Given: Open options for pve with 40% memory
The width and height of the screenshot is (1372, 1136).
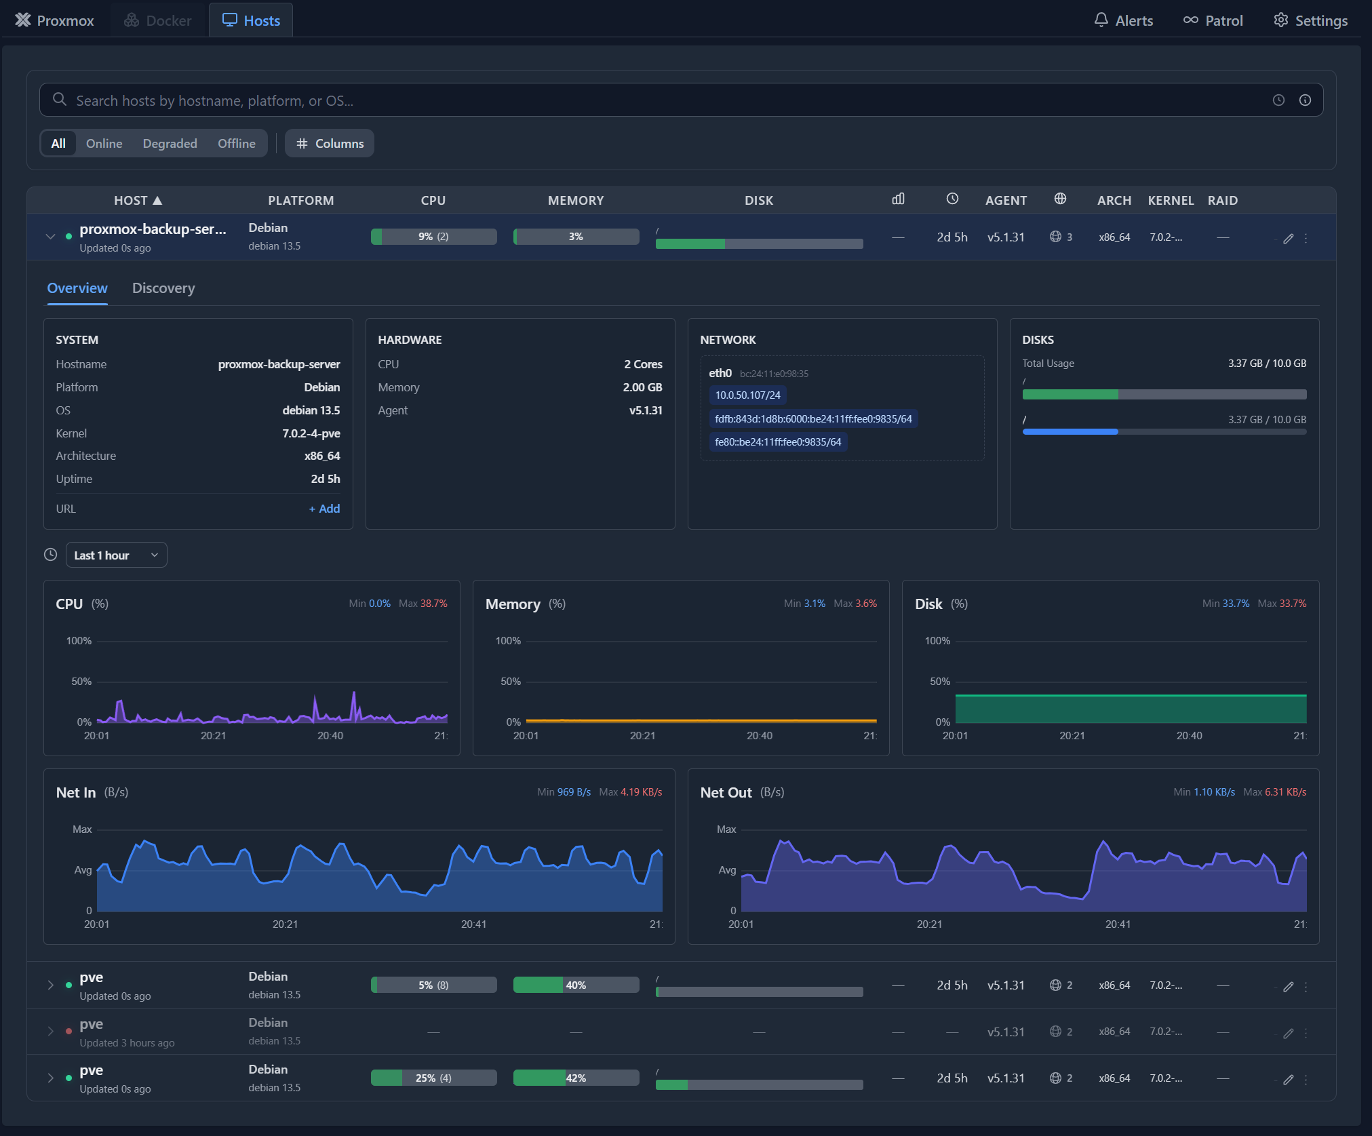Looking at the screenshot, I should (1306, 987).
